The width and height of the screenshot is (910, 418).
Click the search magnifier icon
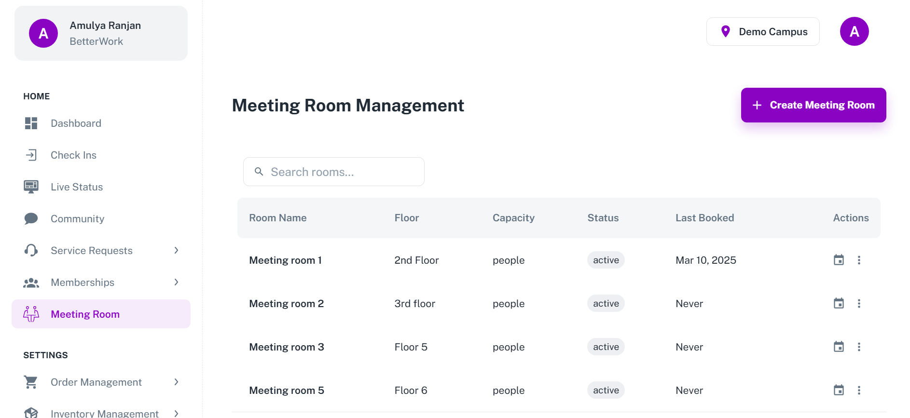pyautogui.click(x=259, y=172)
